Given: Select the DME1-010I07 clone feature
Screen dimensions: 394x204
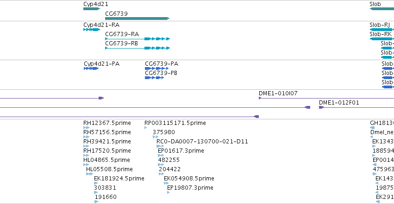Looking at the screenshot, I should click(x=324, y=98).
